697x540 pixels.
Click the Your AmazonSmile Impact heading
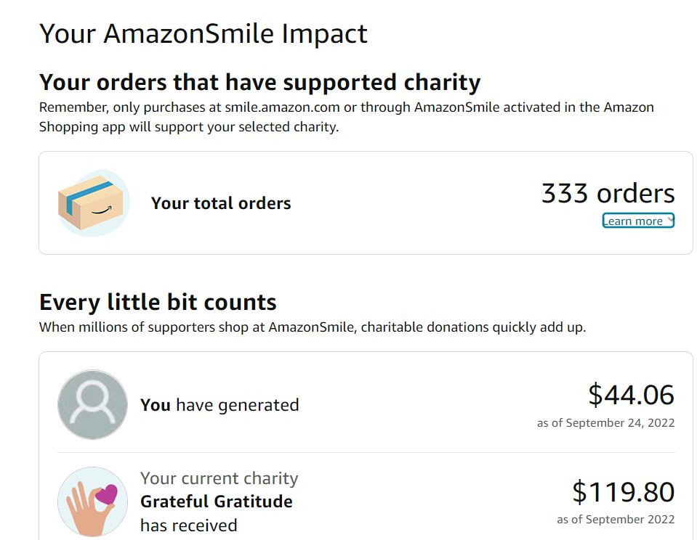[203, 33]
